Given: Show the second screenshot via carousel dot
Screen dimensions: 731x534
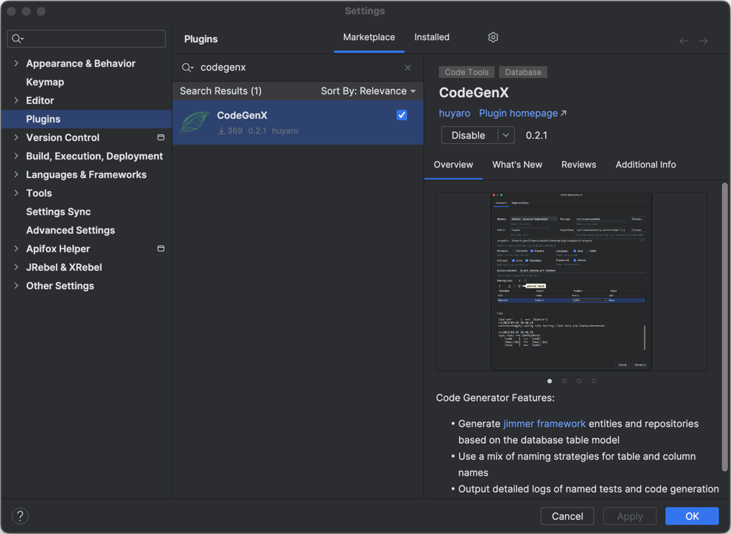Looking at the screenshot, I should coord(564,380).
